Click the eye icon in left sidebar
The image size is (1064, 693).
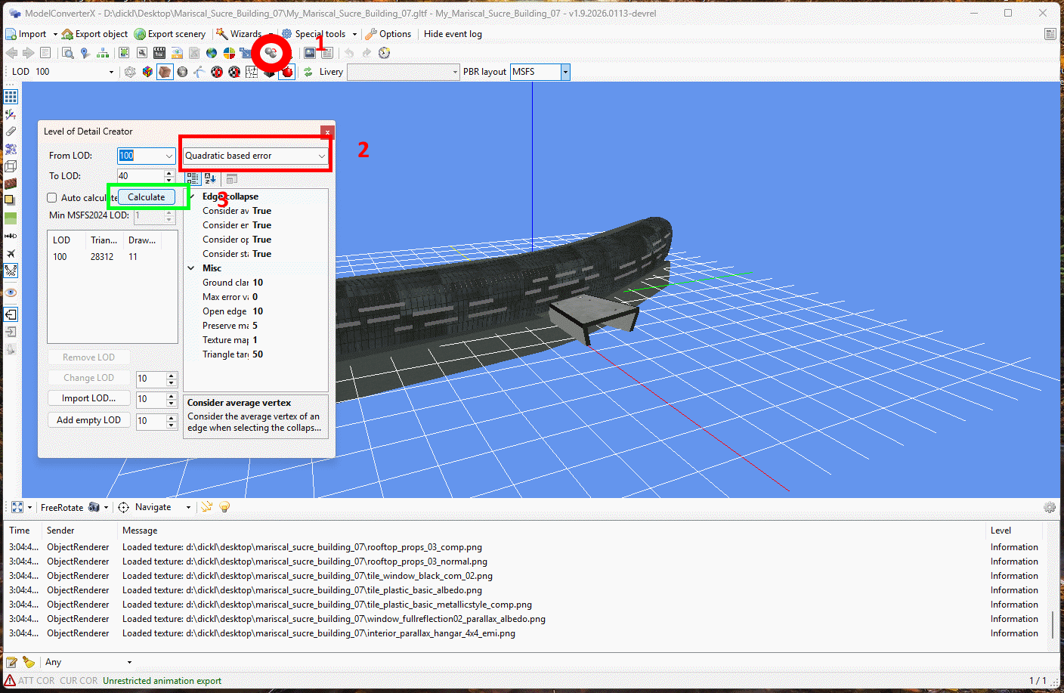coord(11,292)
